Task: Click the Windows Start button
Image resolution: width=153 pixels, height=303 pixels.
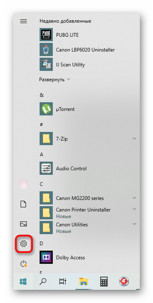Action: coord(23,281)
